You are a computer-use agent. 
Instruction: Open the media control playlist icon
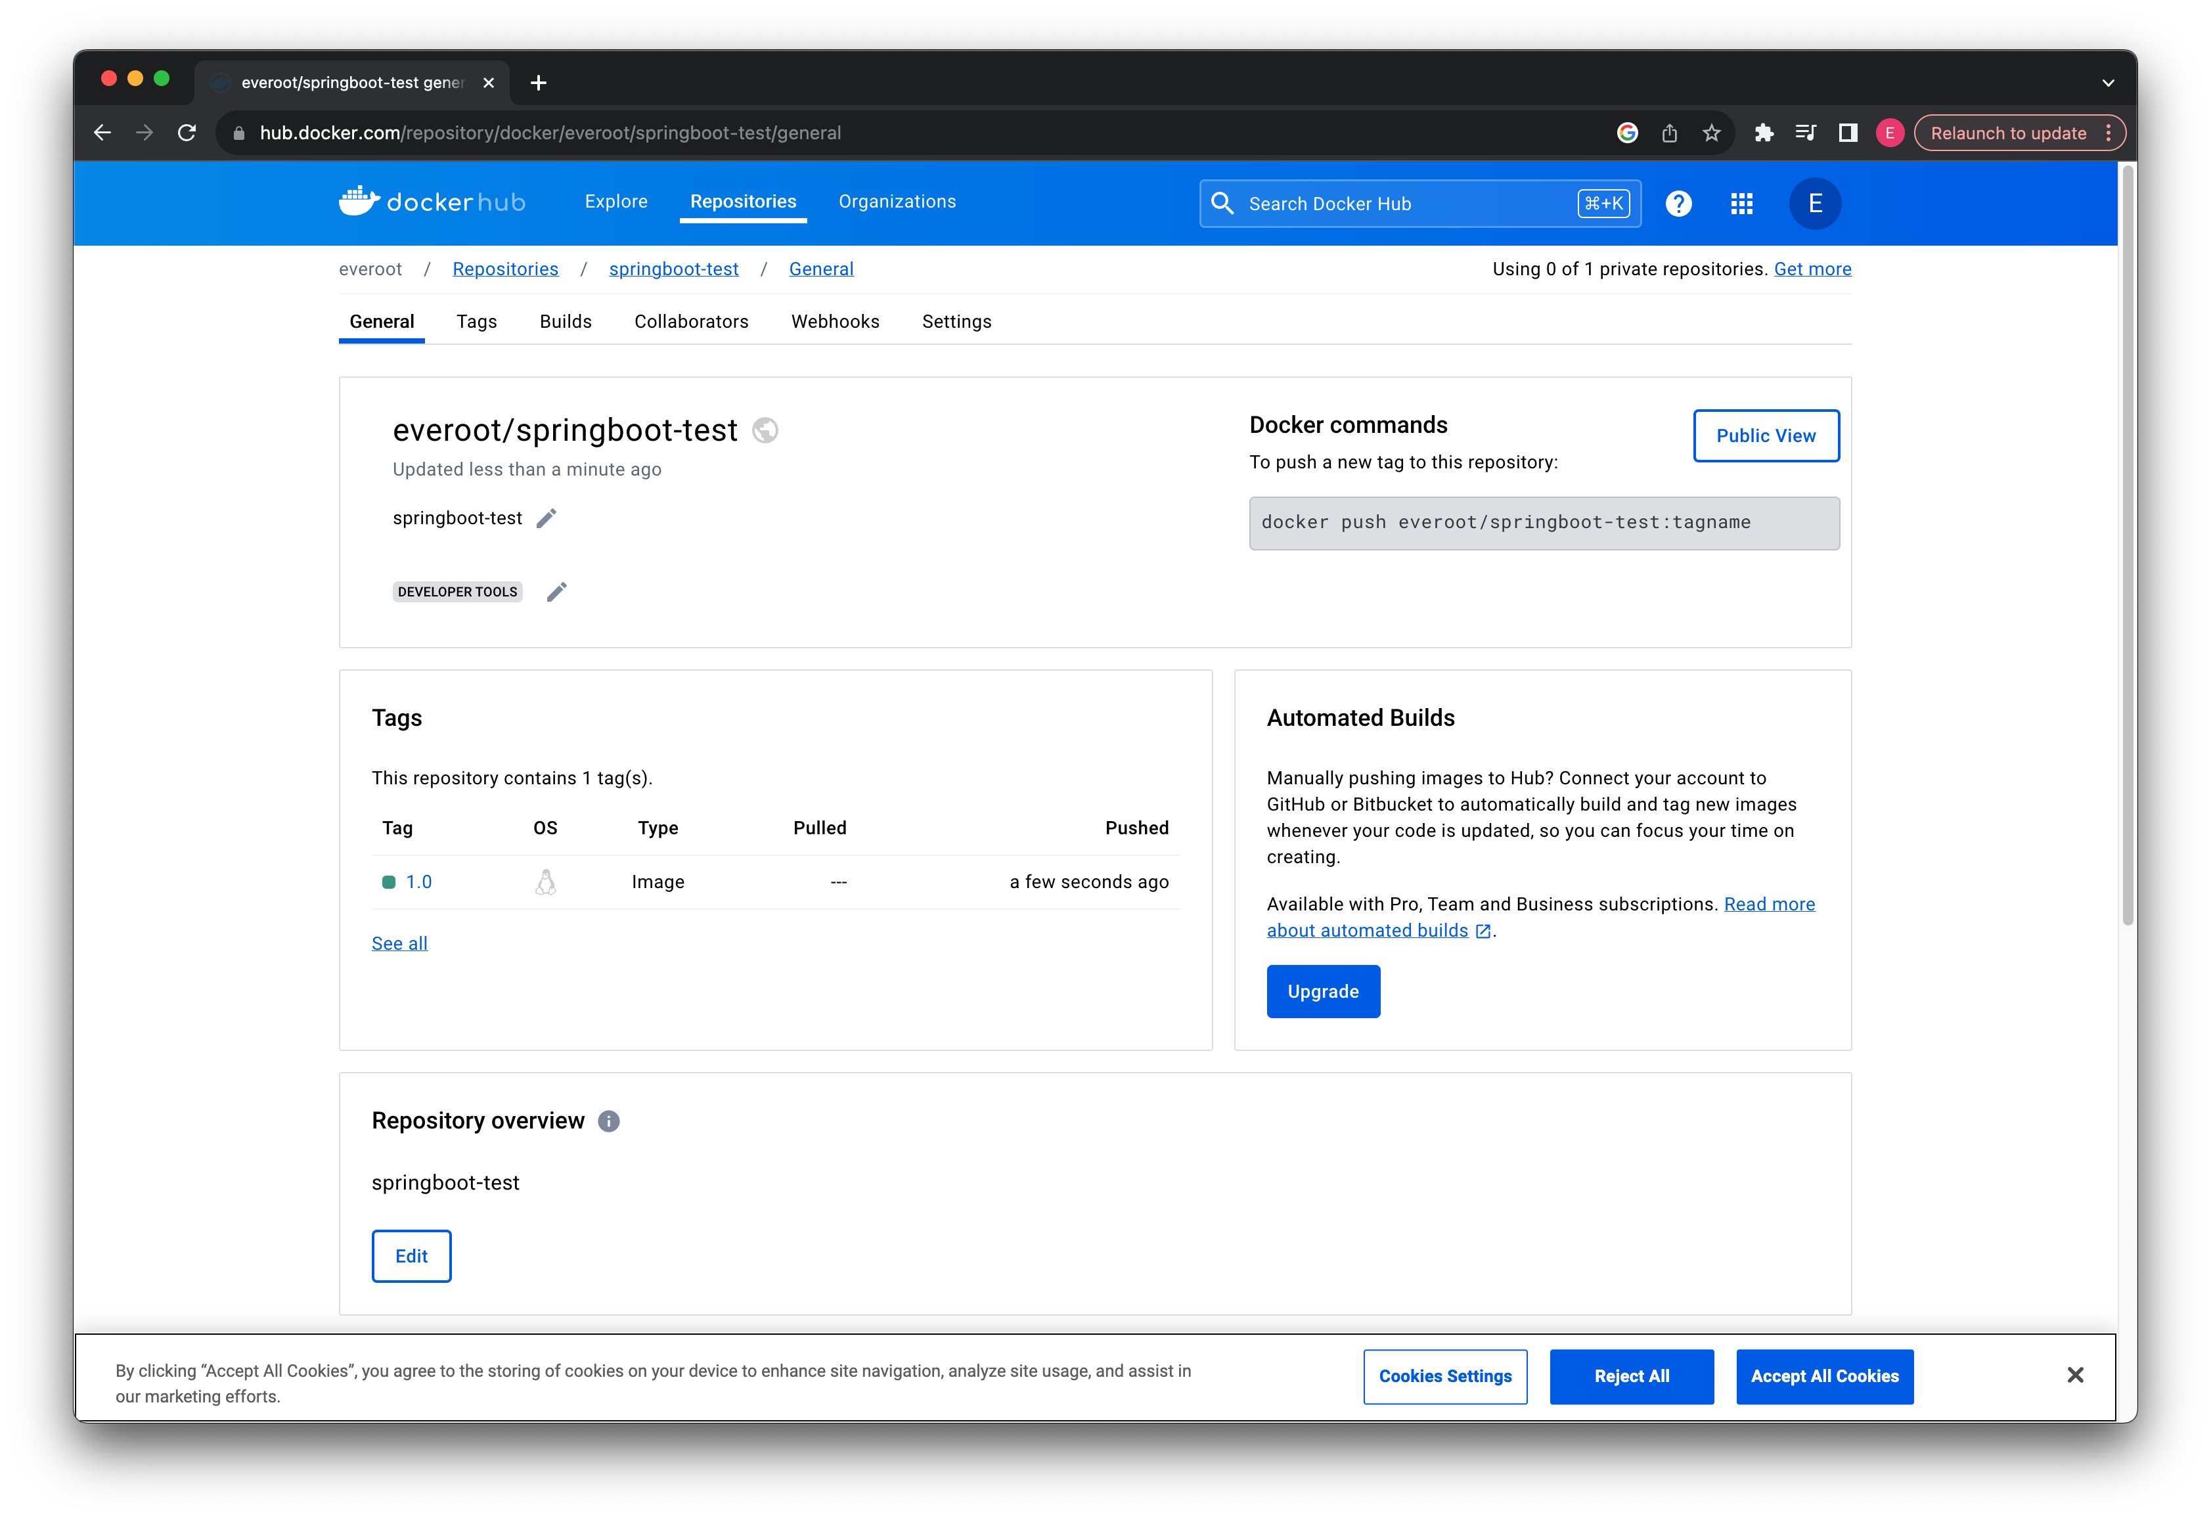tap(1805, 133)
